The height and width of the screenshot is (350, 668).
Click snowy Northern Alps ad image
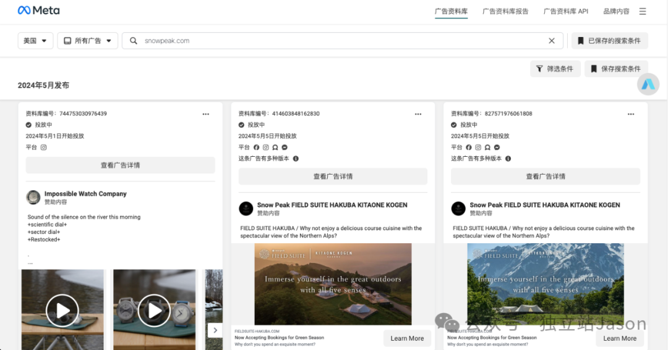(x=546, y=284)
